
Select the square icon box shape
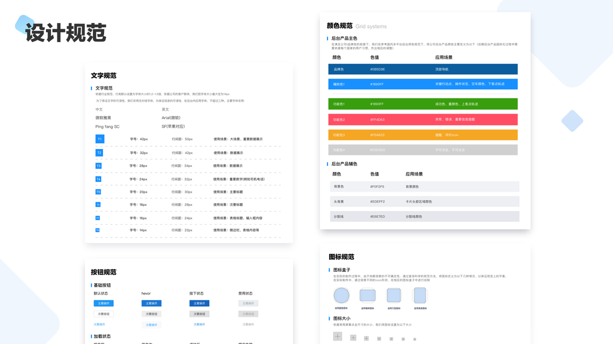tap(394, 295)
